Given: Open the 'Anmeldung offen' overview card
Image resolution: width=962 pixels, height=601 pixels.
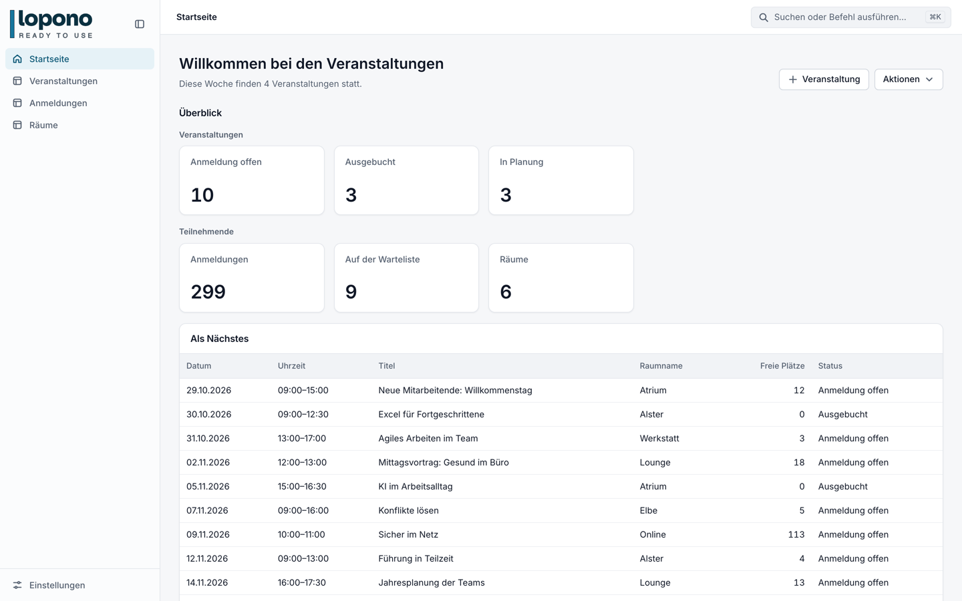Looking at the screenshot, I should coord(252,180).
